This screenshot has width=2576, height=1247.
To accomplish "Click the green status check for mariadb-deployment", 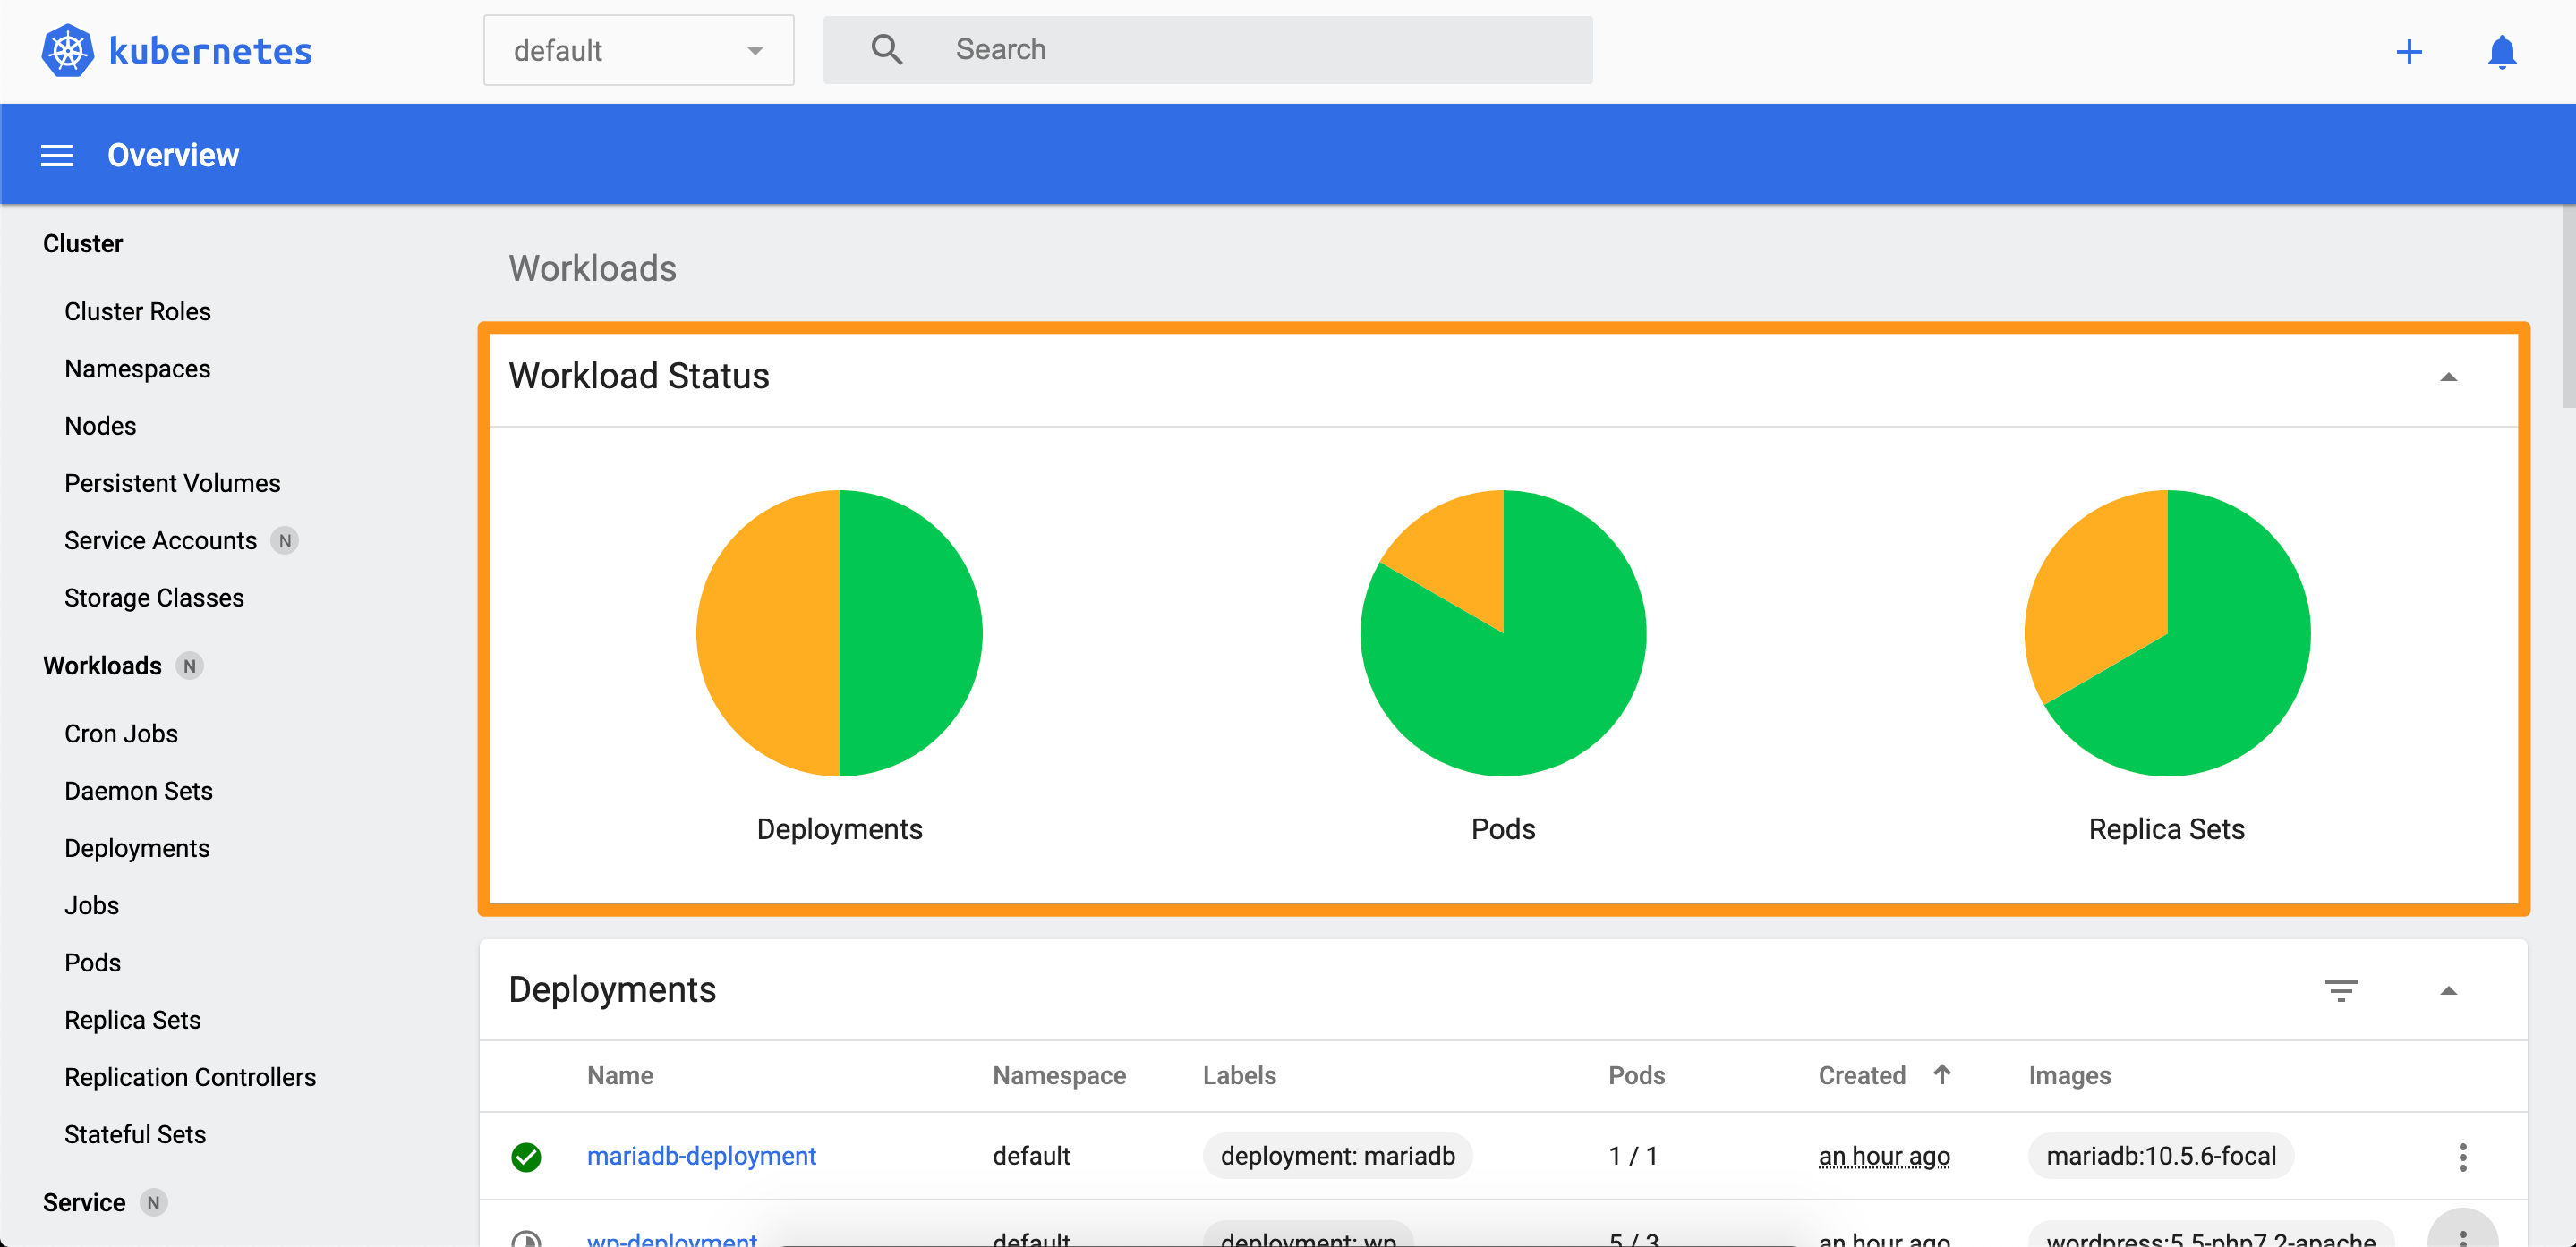I will [x=526, y=1157].
